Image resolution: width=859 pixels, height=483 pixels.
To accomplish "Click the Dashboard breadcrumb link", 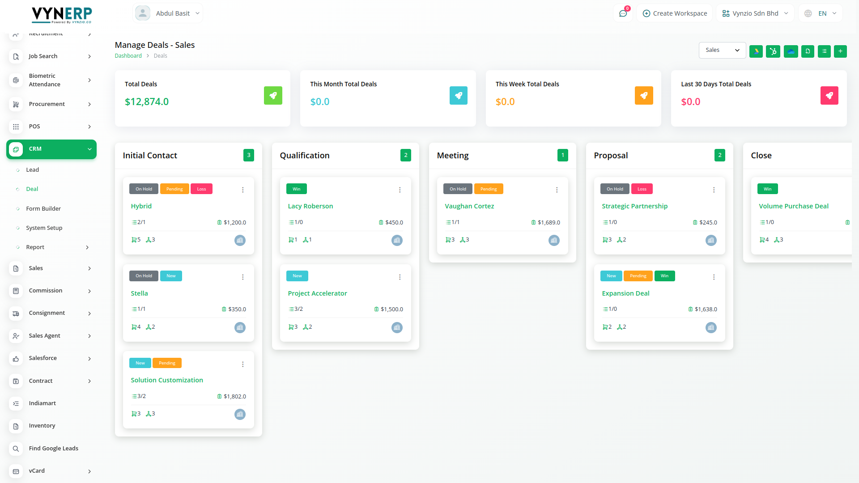I will pos(128,56).
